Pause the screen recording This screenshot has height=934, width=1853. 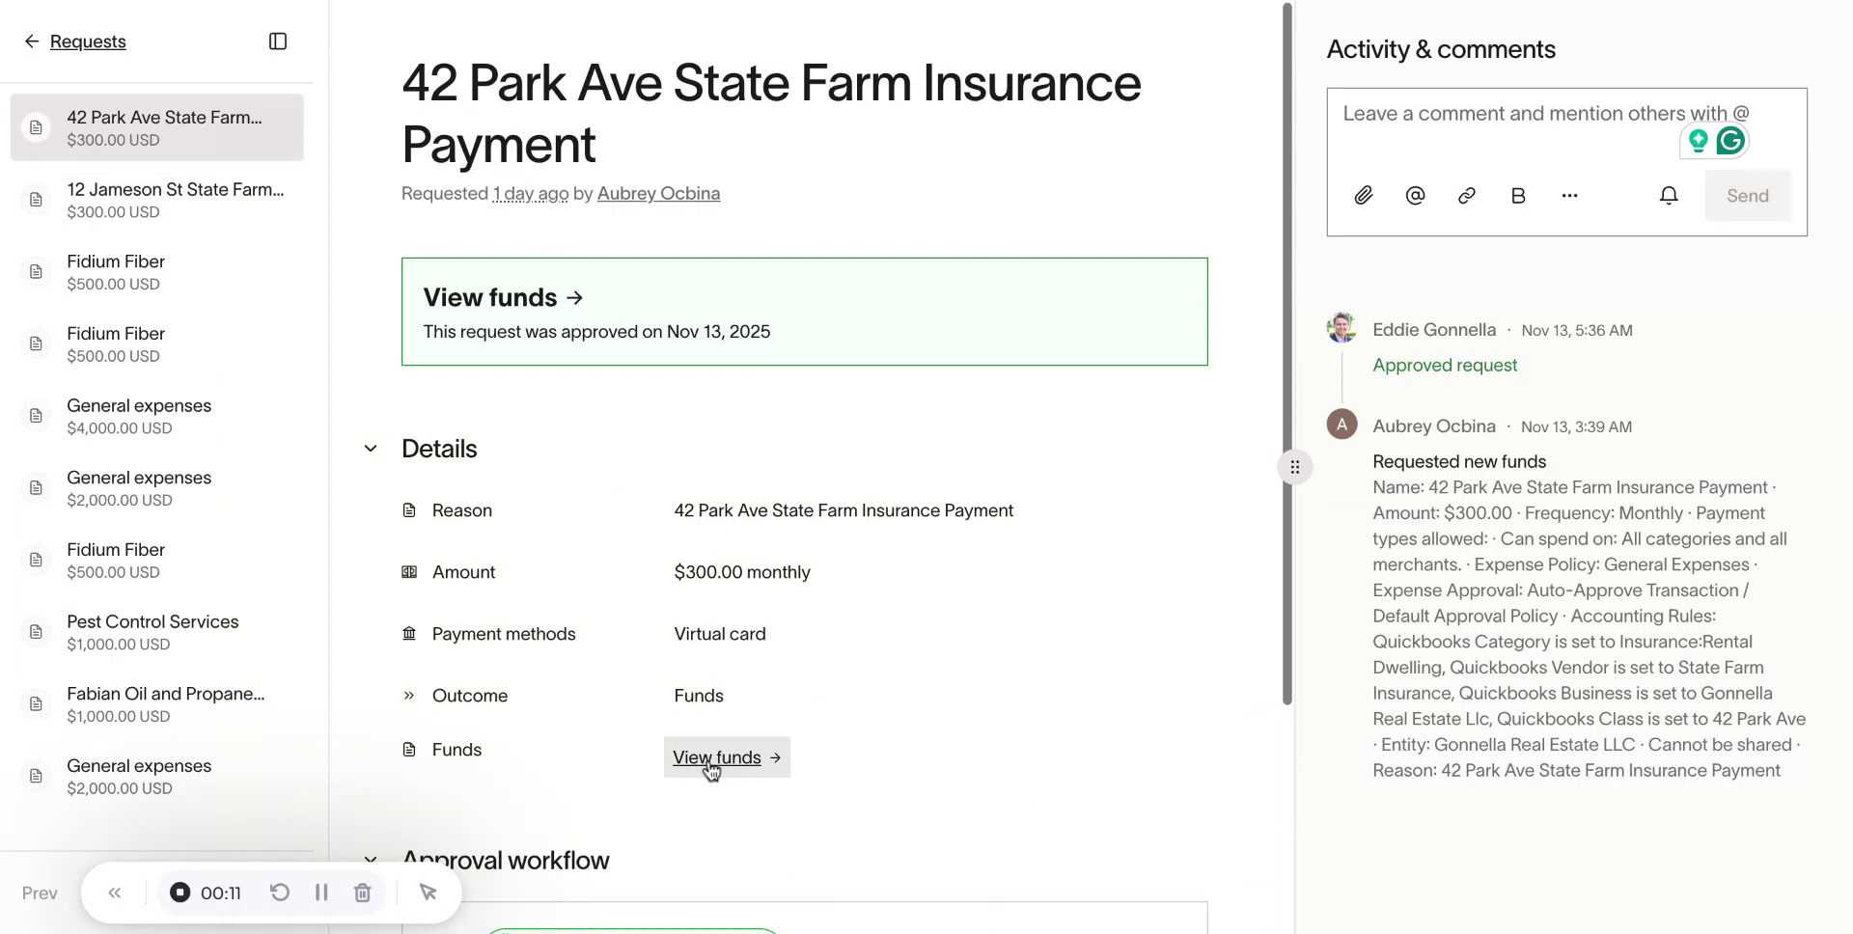321,893
